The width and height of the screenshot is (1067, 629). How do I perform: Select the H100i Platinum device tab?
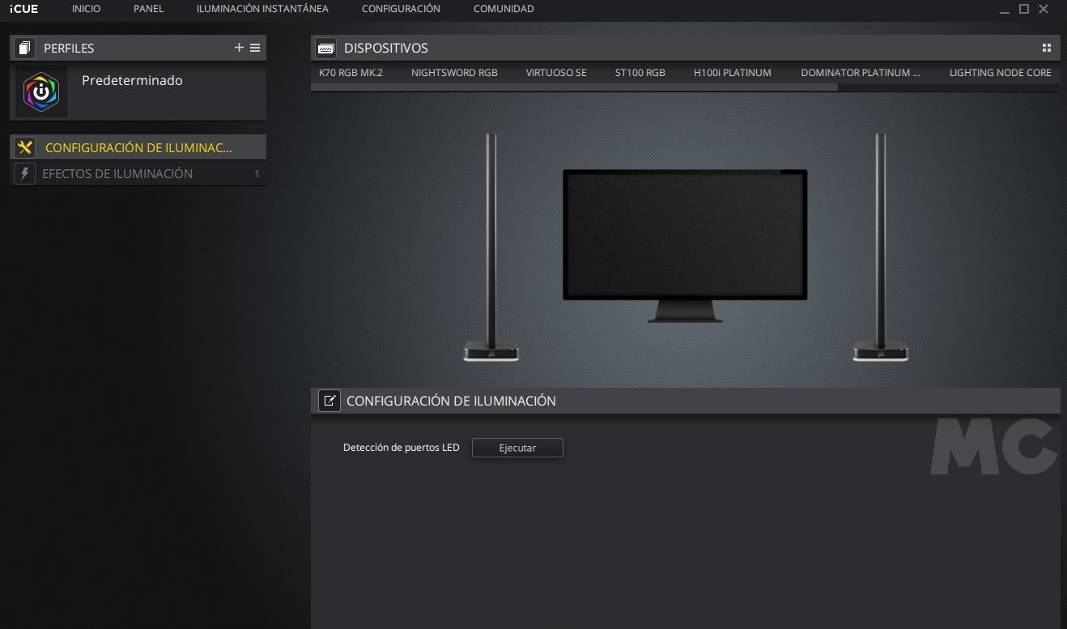(732, 73)
